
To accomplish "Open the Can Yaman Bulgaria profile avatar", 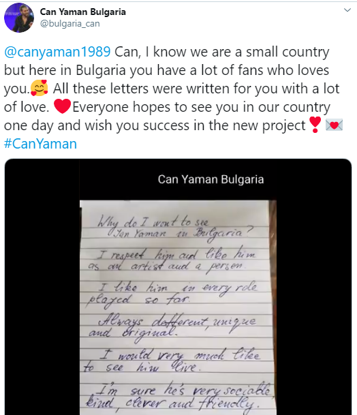I will [19, 18].
